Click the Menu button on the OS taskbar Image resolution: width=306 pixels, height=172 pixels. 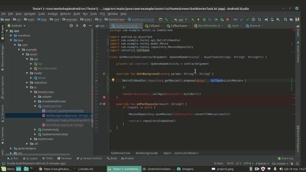[x=8, y=169]
